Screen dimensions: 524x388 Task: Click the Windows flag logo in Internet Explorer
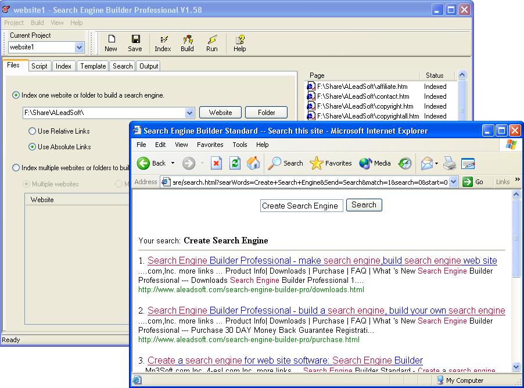[511, 145]
